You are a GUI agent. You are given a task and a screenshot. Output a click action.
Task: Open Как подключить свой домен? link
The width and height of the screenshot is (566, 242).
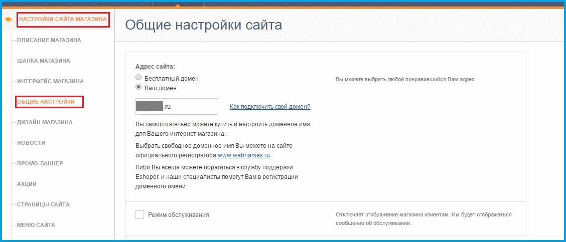(270, 107)
